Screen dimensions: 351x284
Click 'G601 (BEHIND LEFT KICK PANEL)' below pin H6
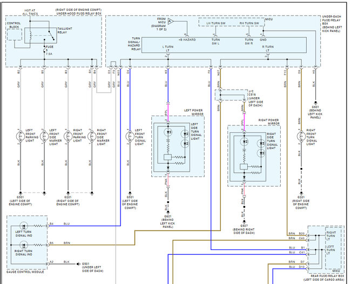click(315, 112)
